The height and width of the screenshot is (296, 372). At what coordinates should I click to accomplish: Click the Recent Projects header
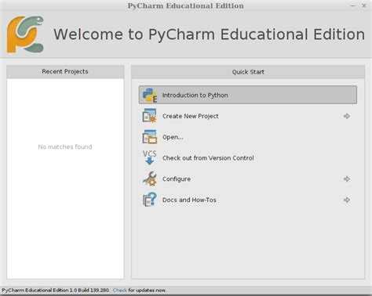(65, 71)
